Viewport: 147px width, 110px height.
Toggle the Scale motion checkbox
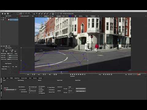pos(39,88)
